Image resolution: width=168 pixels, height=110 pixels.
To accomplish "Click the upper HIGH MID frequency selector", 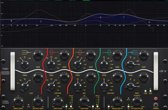I will pyautogui.click(x=104, y=64).
